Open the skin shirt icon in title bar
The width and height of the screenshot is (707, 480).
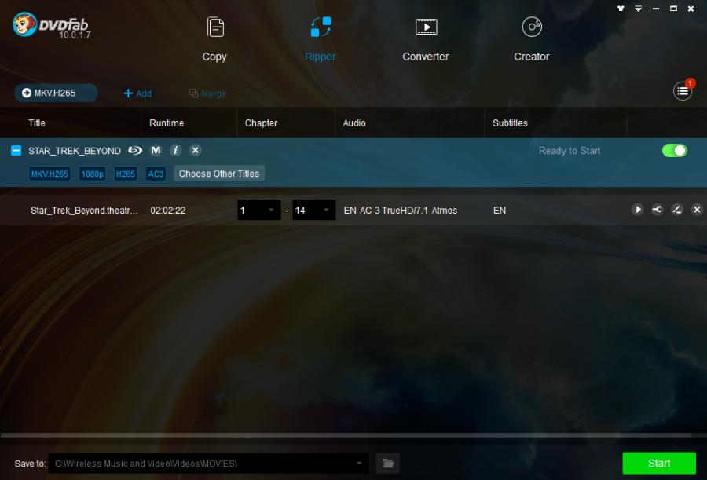621,8
